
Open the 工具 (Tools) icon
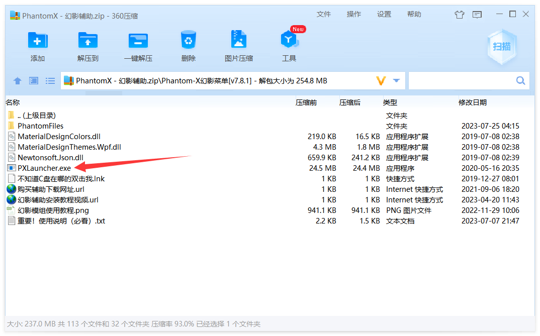[x=289, y=41]
